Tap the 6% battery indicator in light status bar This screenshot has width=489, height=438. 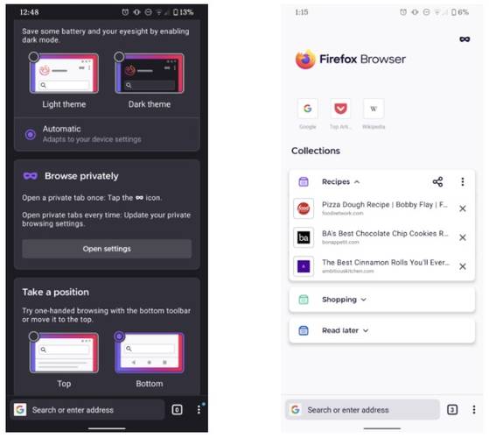[460, 12]
